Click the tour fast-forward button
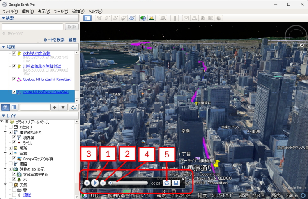The height and width of the screenshot is (199, 308). click(x=103, y=183)
